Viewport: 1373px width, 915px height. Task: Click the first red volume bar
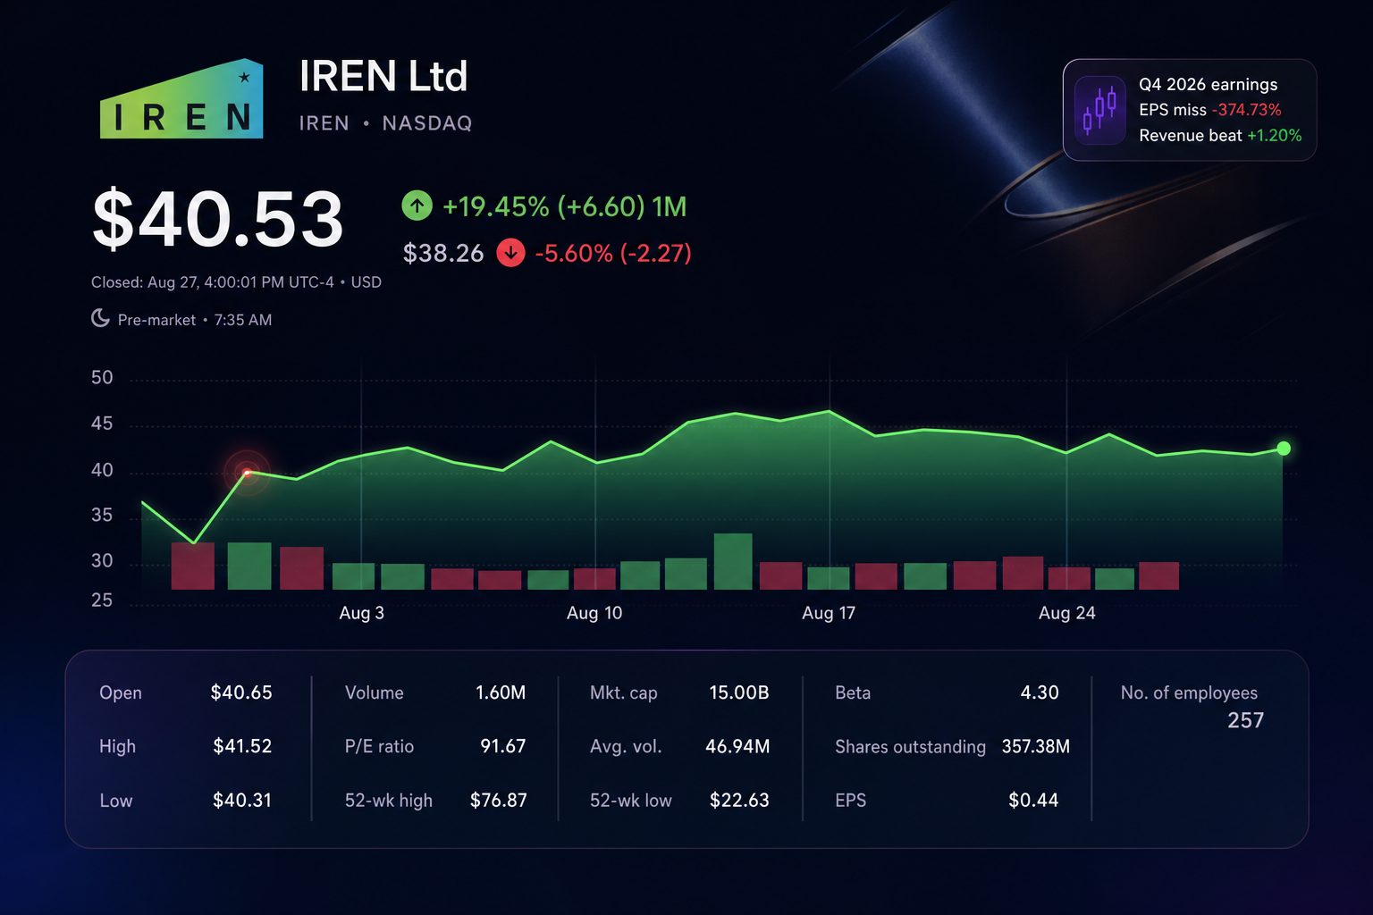(x=193, y=566)
